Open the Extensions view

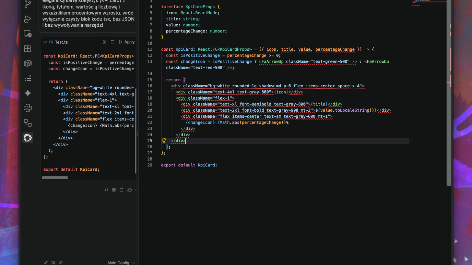click(x=28, y=48)
